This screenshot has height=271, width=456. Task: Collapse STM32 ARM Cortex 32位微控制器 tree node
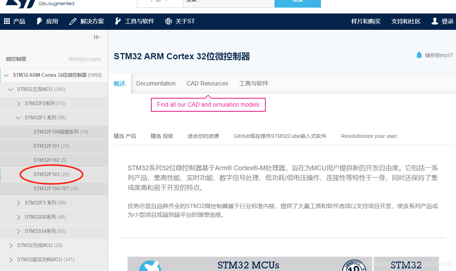point(6,75)
